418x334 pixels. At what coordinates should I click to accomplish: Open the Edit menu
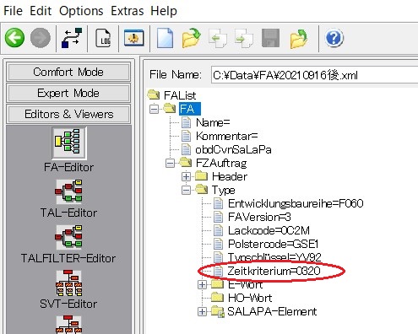[41, 11]
